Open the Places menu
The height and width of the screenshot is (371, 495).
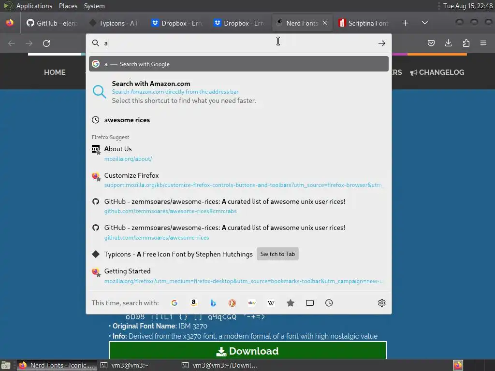68,6
